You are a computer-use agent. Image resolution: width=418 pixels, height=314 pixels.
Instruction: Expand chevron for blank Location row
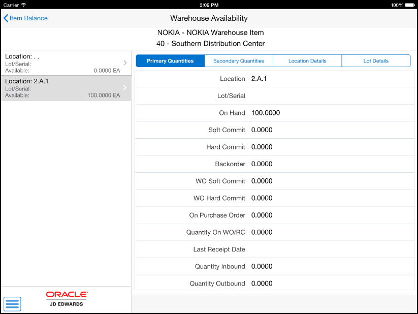pyautogui.click(x=125, y=63)
